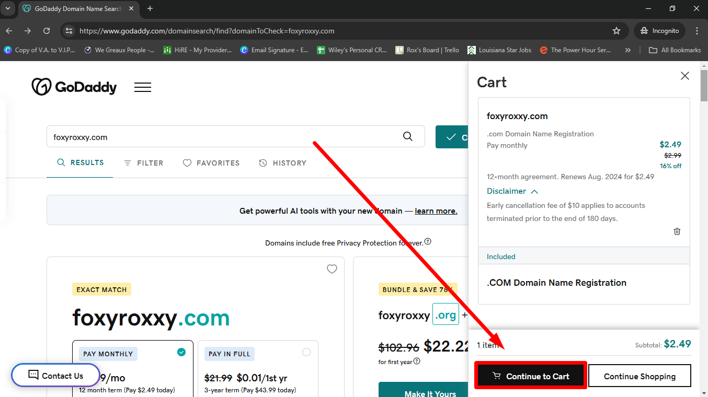Viewport: 708px width, 397px height.
Task: Go forward with browser forward arrow
Action: click(x=28, y=31)
